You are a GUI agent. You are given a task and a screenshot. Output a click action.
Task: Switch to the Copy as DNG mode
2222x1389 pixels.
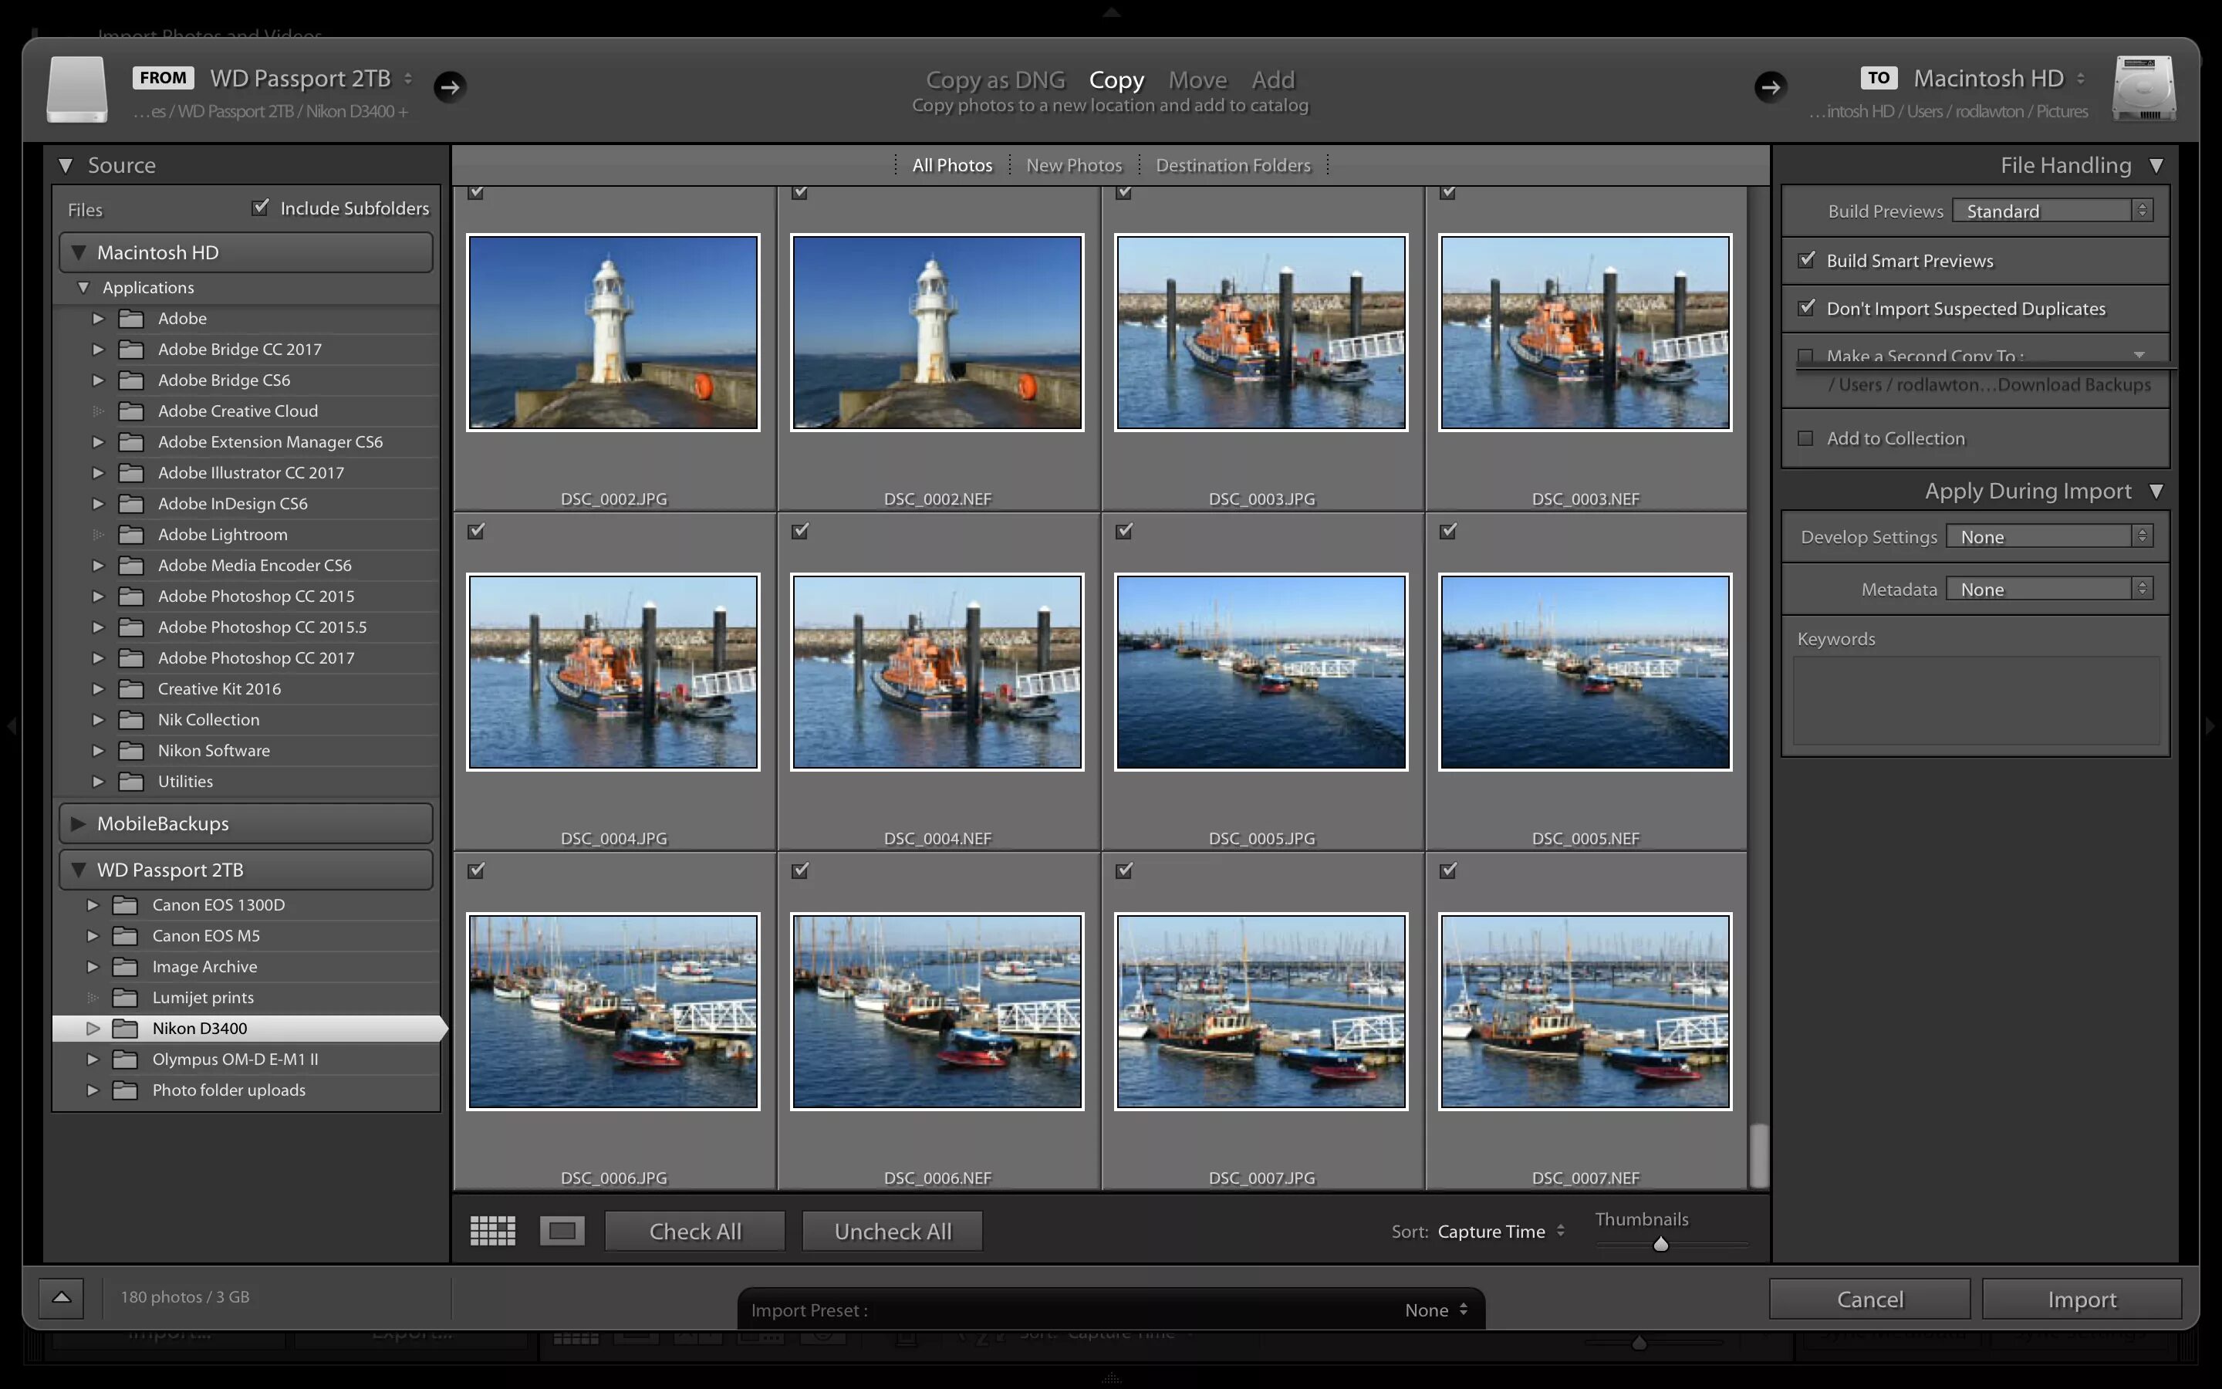click(995, 80)
